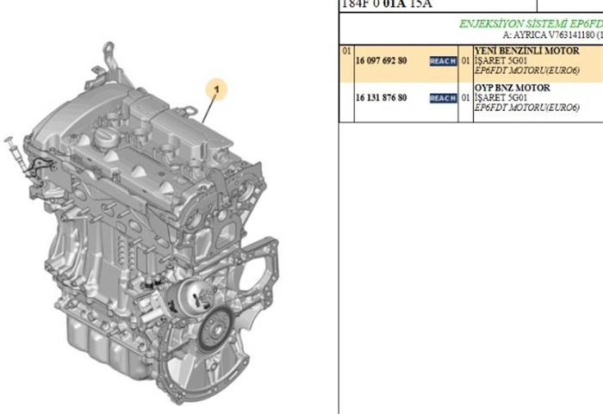Click quantity 01 of the OYP BNZ row
Image resolution: width=603 pixels, height=414 pixels.
point(465,99)
